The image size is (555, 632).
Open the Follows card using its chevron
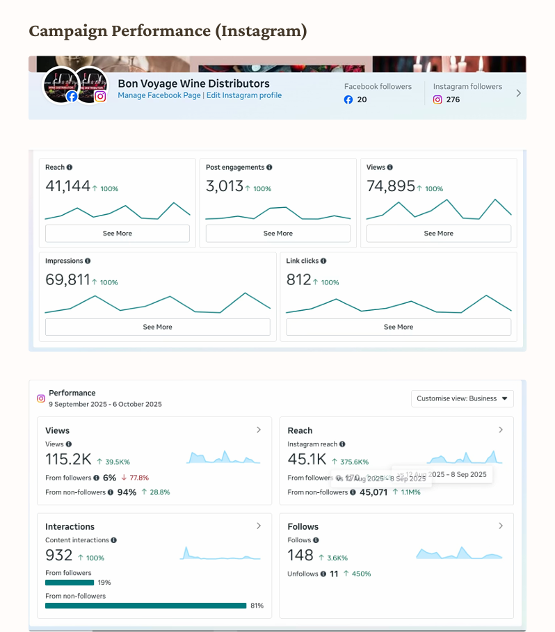click(x=501, y=526)
